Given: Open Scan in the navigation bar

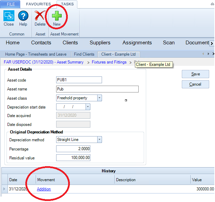Looking at the screenshot, I should (169, 43).
